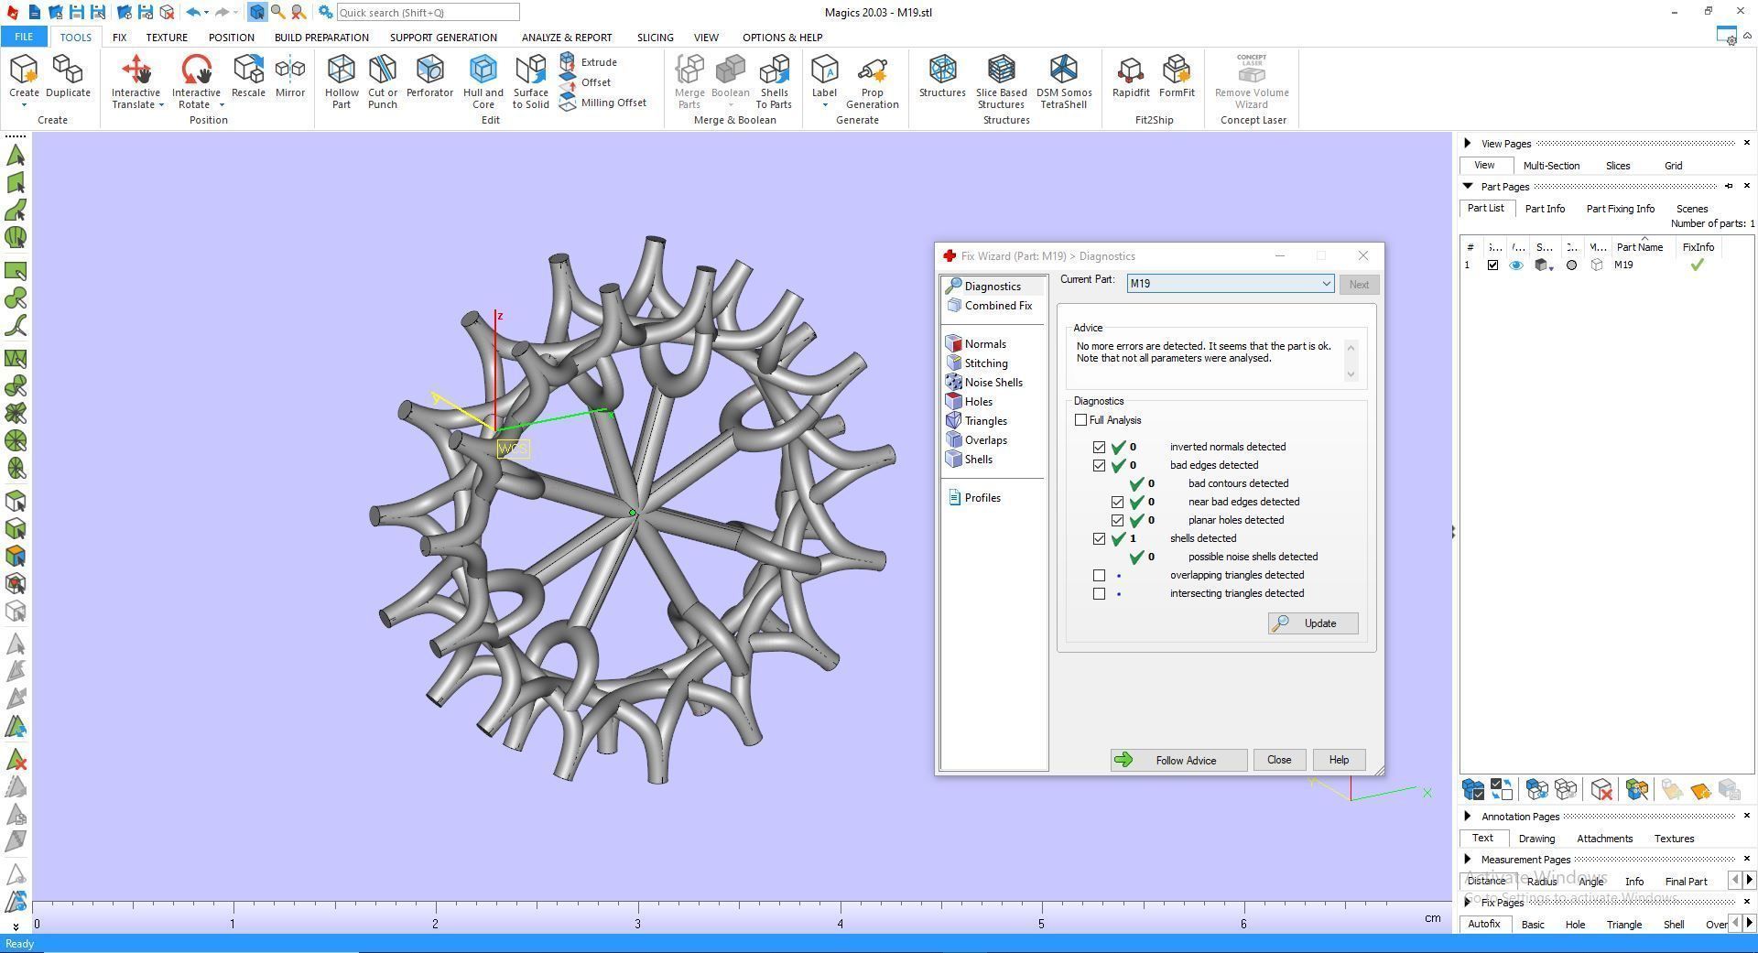Launch the FormFit tool

point(1177,76)
